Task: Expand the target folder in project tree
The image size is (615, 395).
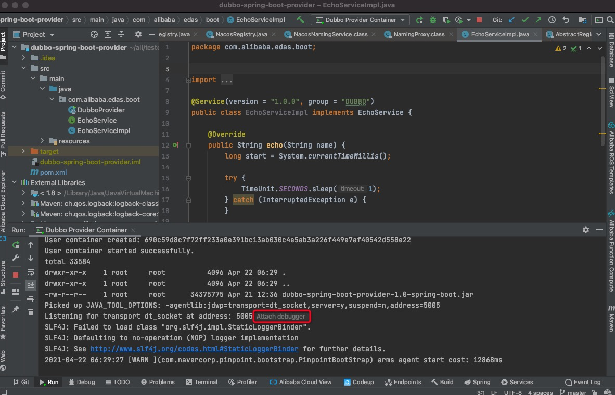Action: pyautogui.click(x=23, y=151)
